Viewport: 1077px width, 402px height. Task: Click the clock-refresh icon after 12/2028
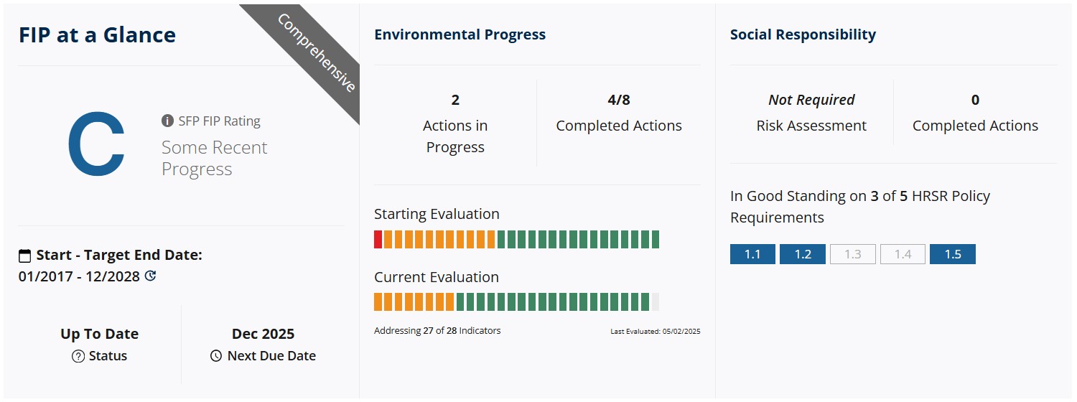tap(150, 276)
